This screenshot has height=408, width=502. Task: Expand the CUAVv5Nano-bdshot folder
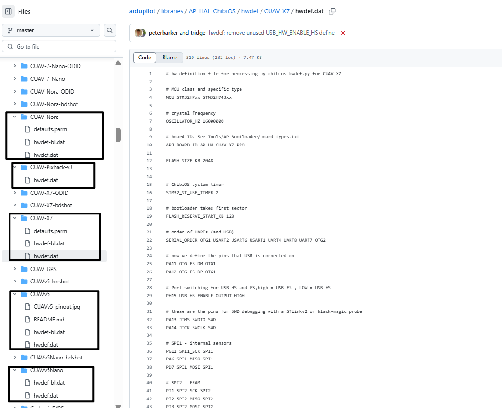point(15,358)
